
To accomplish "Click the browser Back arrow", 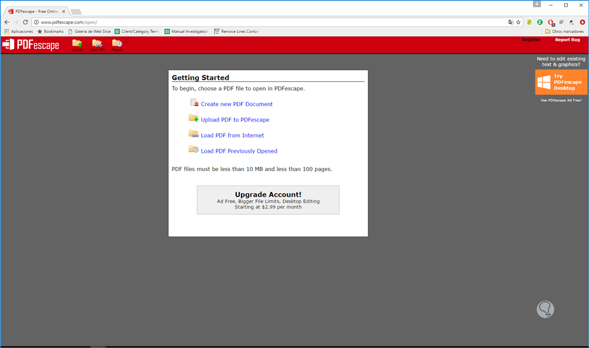I will 6,22.
